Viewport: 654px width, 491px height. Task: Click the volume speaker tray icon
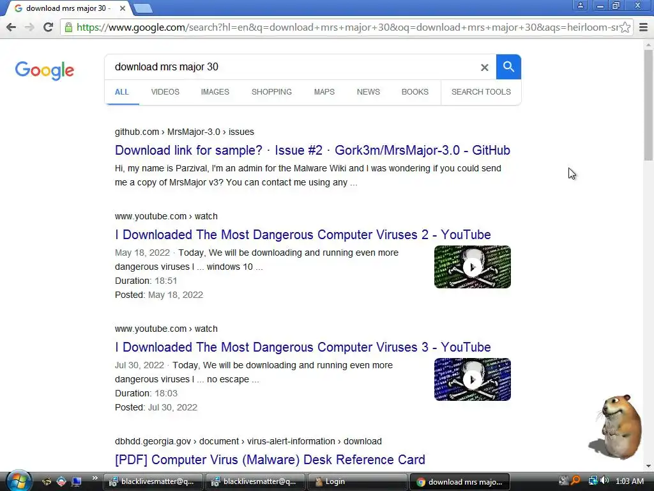pyautogui.click(x=604, y=481)
